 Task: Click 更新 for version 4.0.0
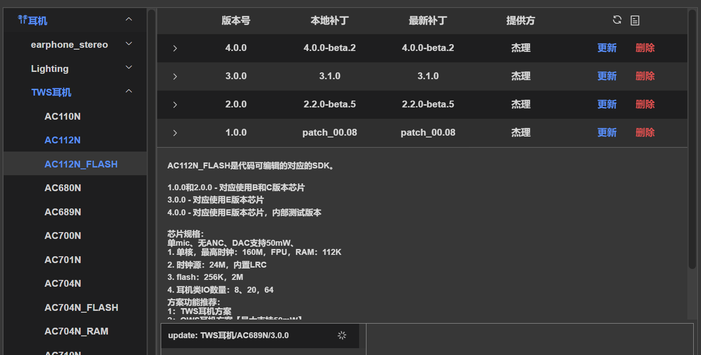[x=607, y=48]
